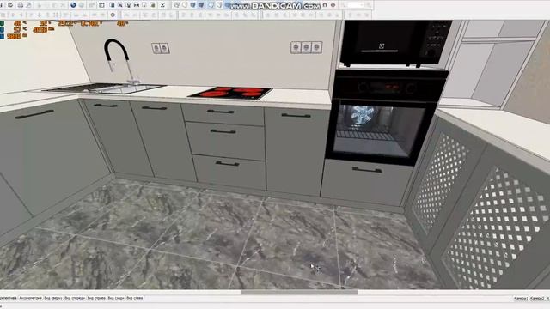Screen dimensions: 550x309
Task: Click the horizontal scrollbar thumb below the viewport
Action: pos(299,292)
